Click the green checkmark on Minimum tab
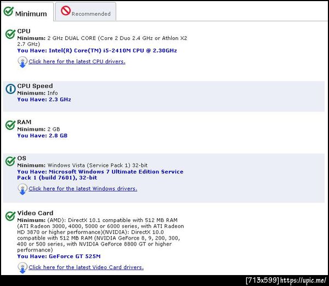 (x=9, y=11)
